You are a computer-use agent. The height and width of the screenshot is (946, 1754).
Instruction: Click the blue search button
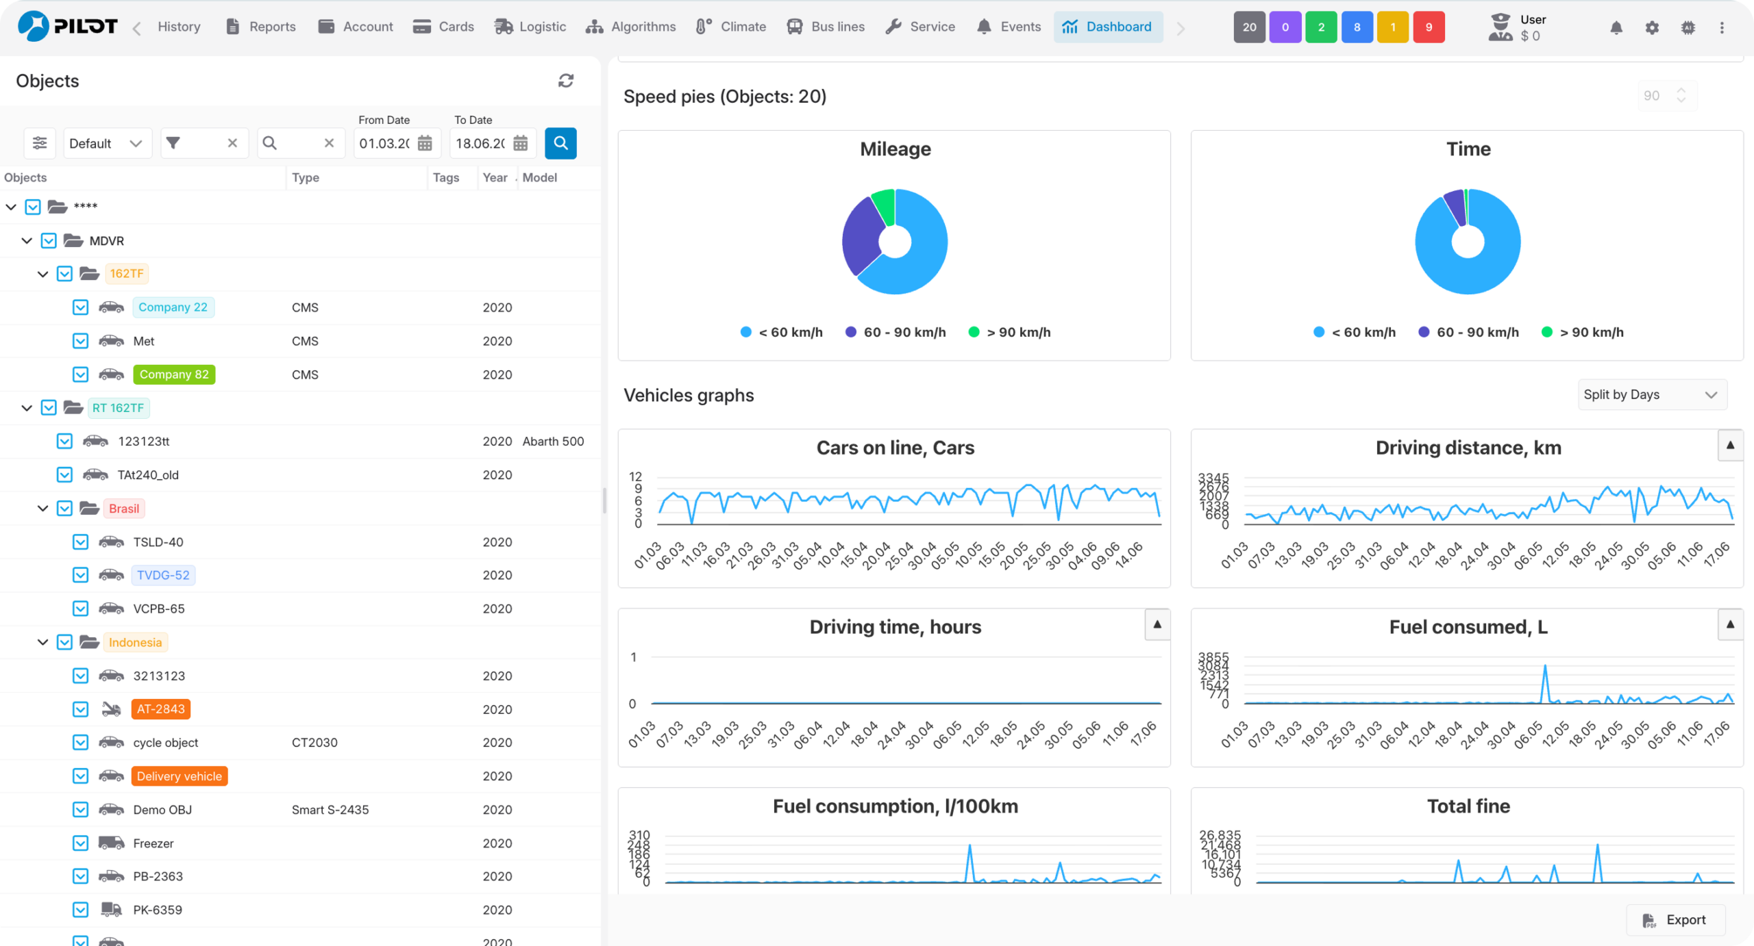point(560,143)
